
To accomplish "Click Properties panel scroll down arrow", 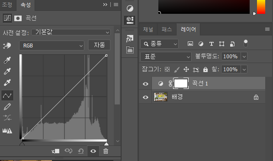I will click(118, 141).
